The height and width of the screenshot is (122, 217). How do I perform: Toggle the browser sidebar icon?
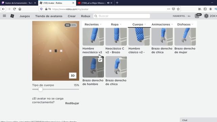point(205,9)
